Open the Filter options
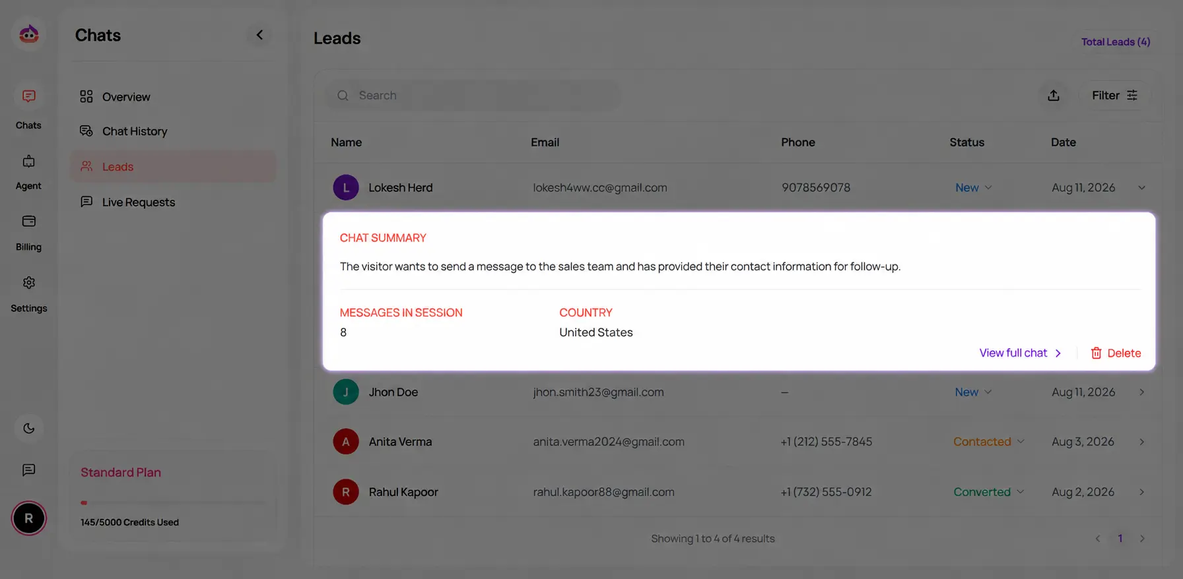The image size is (1183, 579). click(1114, 96)
